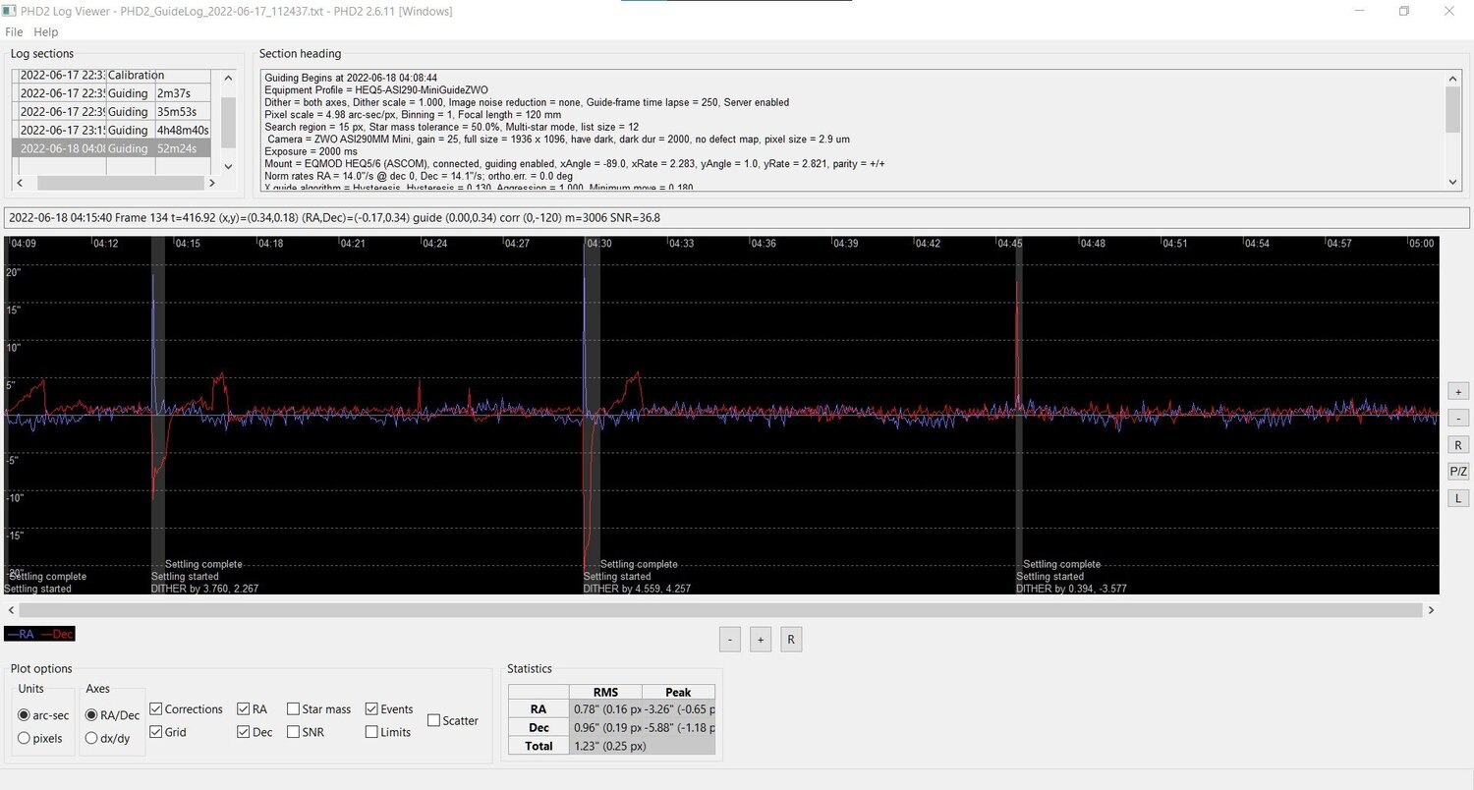Select the arc-sec units radio button
The width and height of the screenshot is (1474, 790).
(43, 714)
